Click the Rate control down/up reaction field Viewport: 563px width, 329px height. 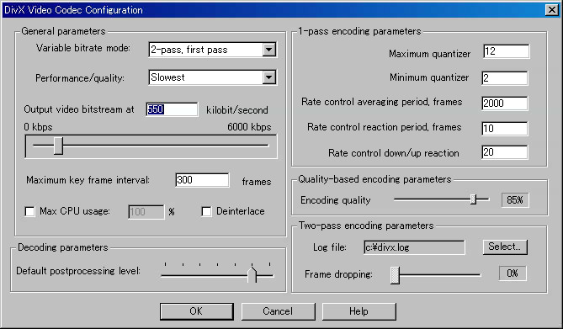click(x=505, y=152)
